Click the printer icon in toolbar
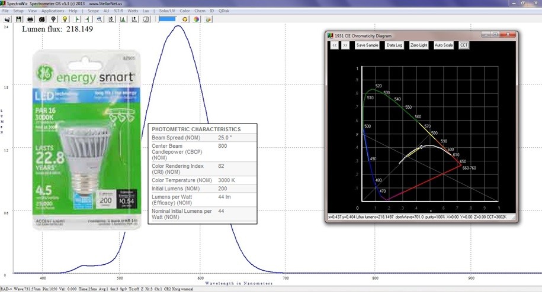 pyautogui.click(x=30, y=20)
